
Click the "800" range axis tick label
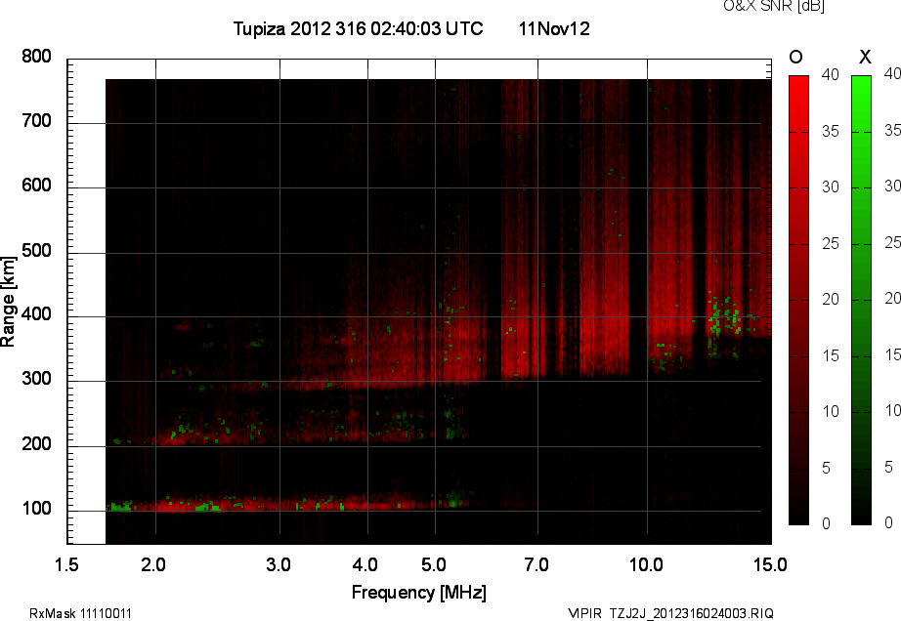tap(36, 57)
